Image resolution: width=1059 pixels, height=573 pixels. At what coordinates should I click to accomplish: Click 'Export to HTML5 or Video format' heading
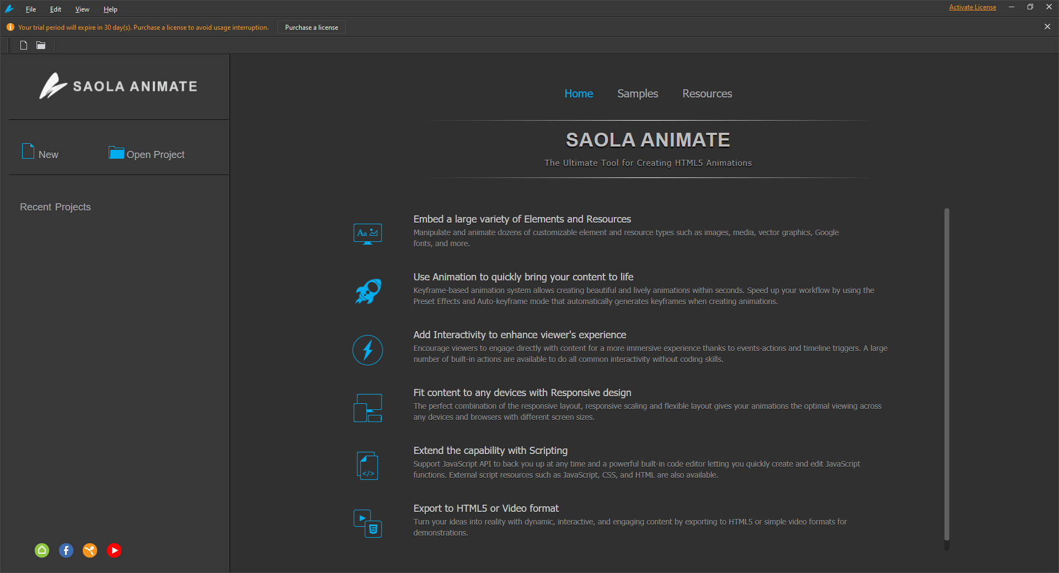[486, 509]
